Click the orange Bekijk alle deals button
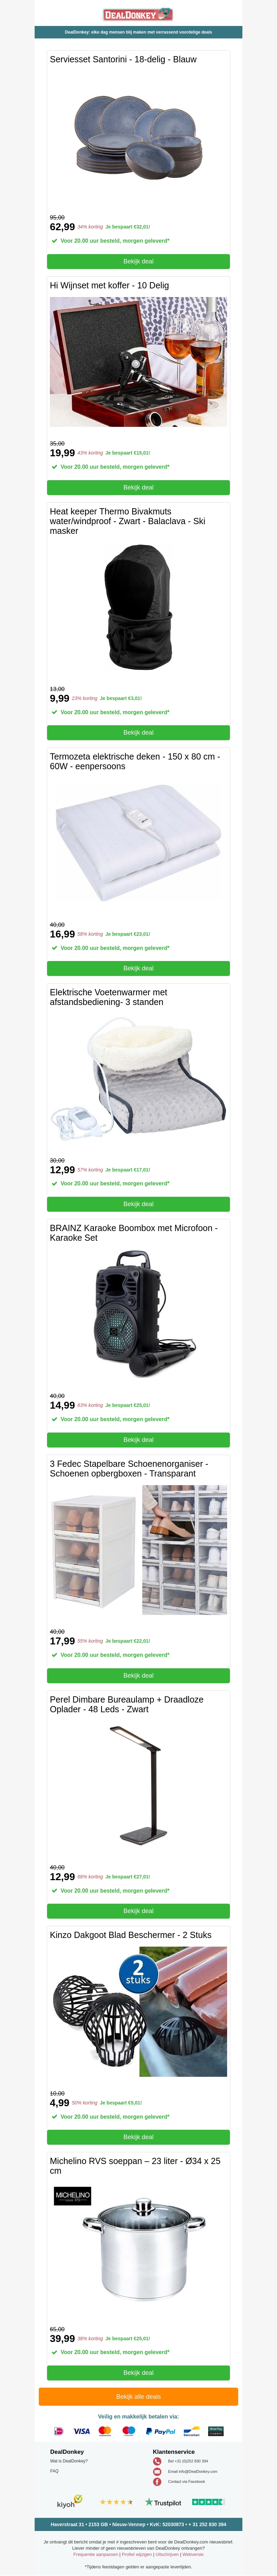Image resolution: width=277 pixels, height=2576 pixels. (138, 2396)
